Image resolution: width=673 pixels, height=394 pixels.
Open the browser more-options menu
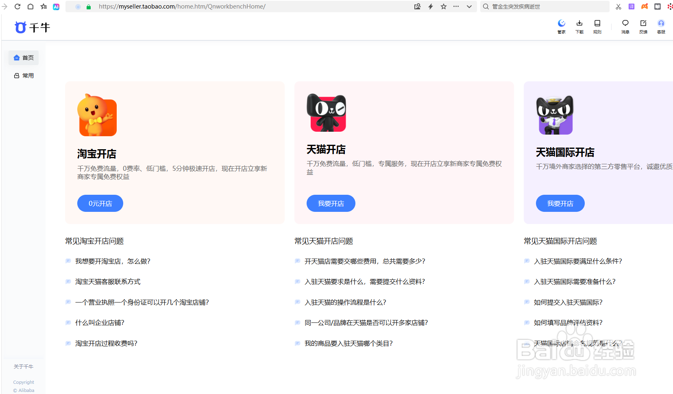click(456, 7)
